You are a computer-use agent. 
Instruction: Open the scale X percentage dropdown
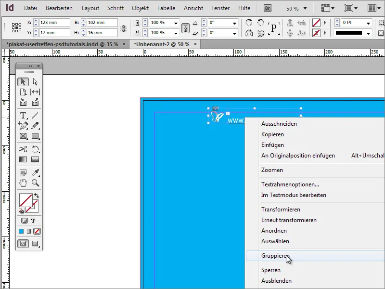click(176, 23)
